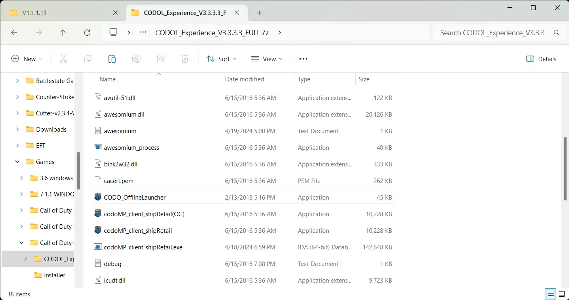Click the Paste clipboard icon
Viewport: 569px width, 300px height.
112,59
